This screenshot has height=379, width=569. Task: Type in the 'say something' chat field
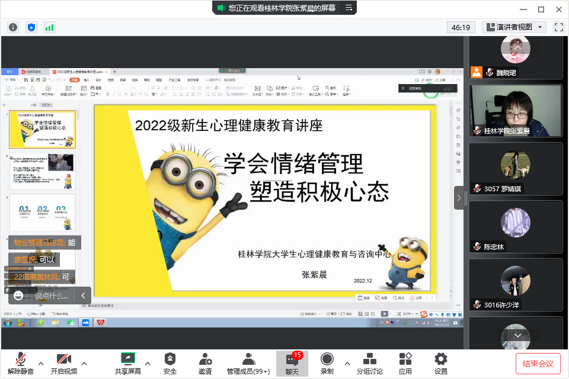point(52,295)
